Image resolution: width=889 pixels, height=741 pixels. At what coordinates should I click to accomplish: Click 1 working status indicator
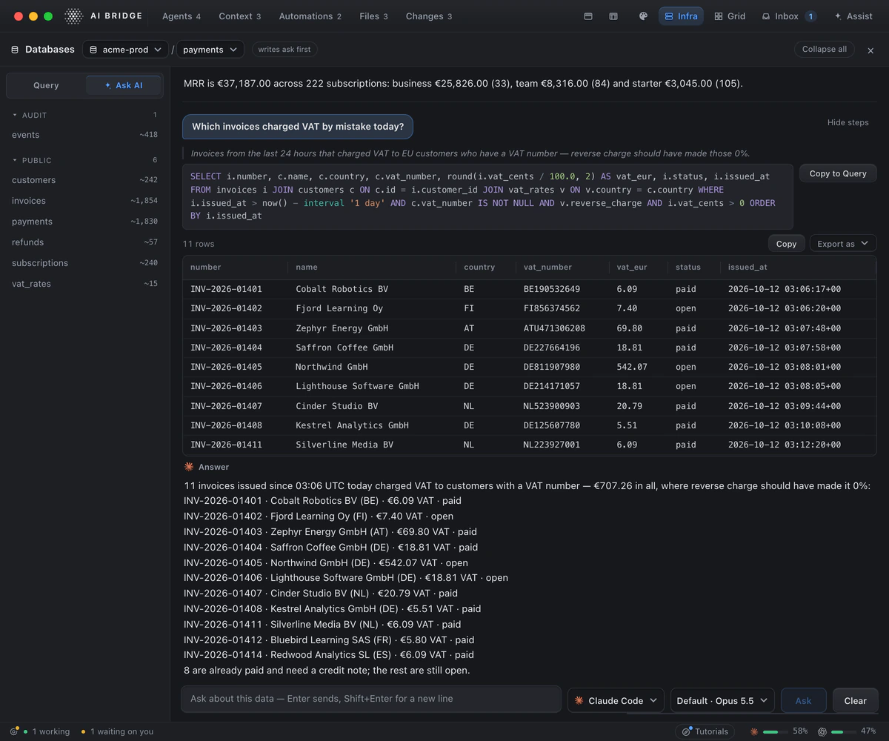coord(48,731)
